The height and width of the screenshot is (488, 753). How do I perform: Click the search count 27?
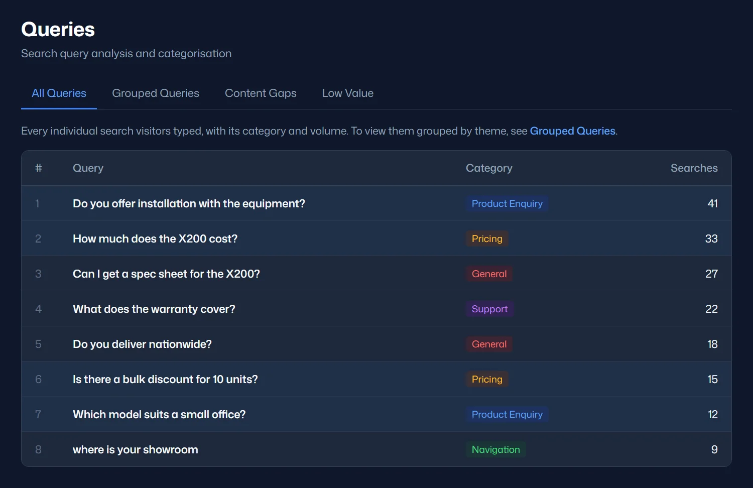711,274
